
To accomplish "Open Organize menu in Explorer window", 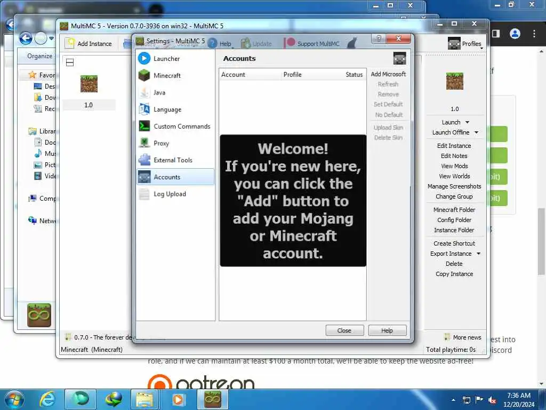I will [39, 56].
